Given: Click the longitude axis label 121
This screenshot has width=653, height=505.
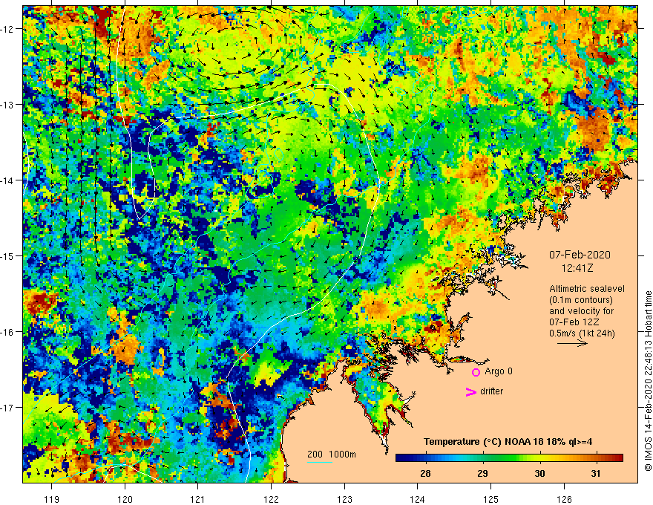Looking at the screenshot, I should coord(198,499).
